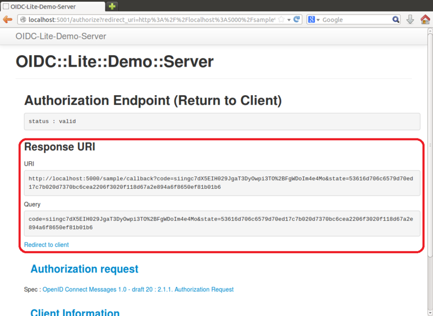433x316 pixels.
Task: Click the OIDC::Lite::Demo::Server page title
Action: (115, 61)
